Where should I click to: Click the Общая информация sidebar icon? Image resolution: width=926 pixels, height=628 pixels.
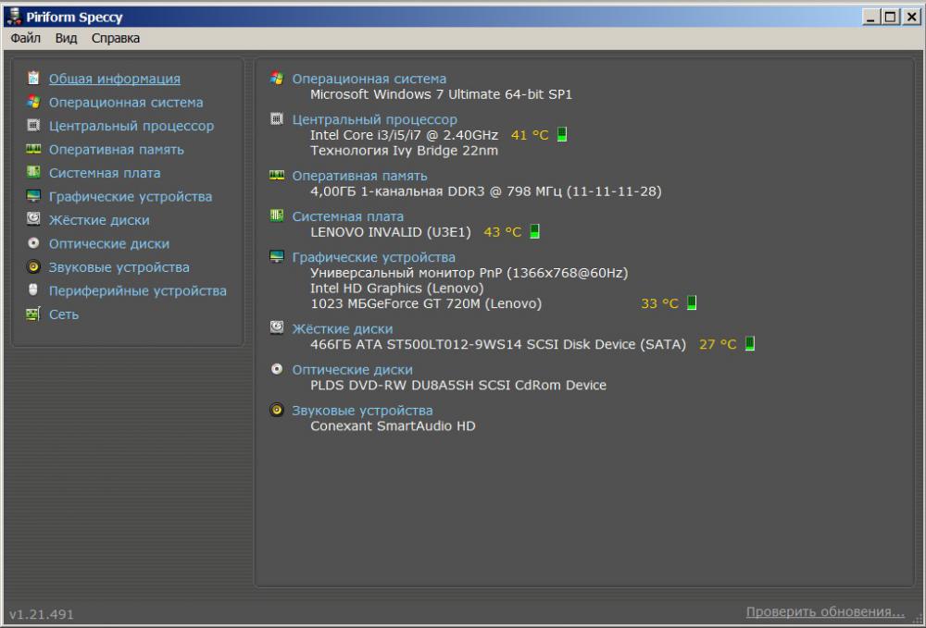point(33,78)
